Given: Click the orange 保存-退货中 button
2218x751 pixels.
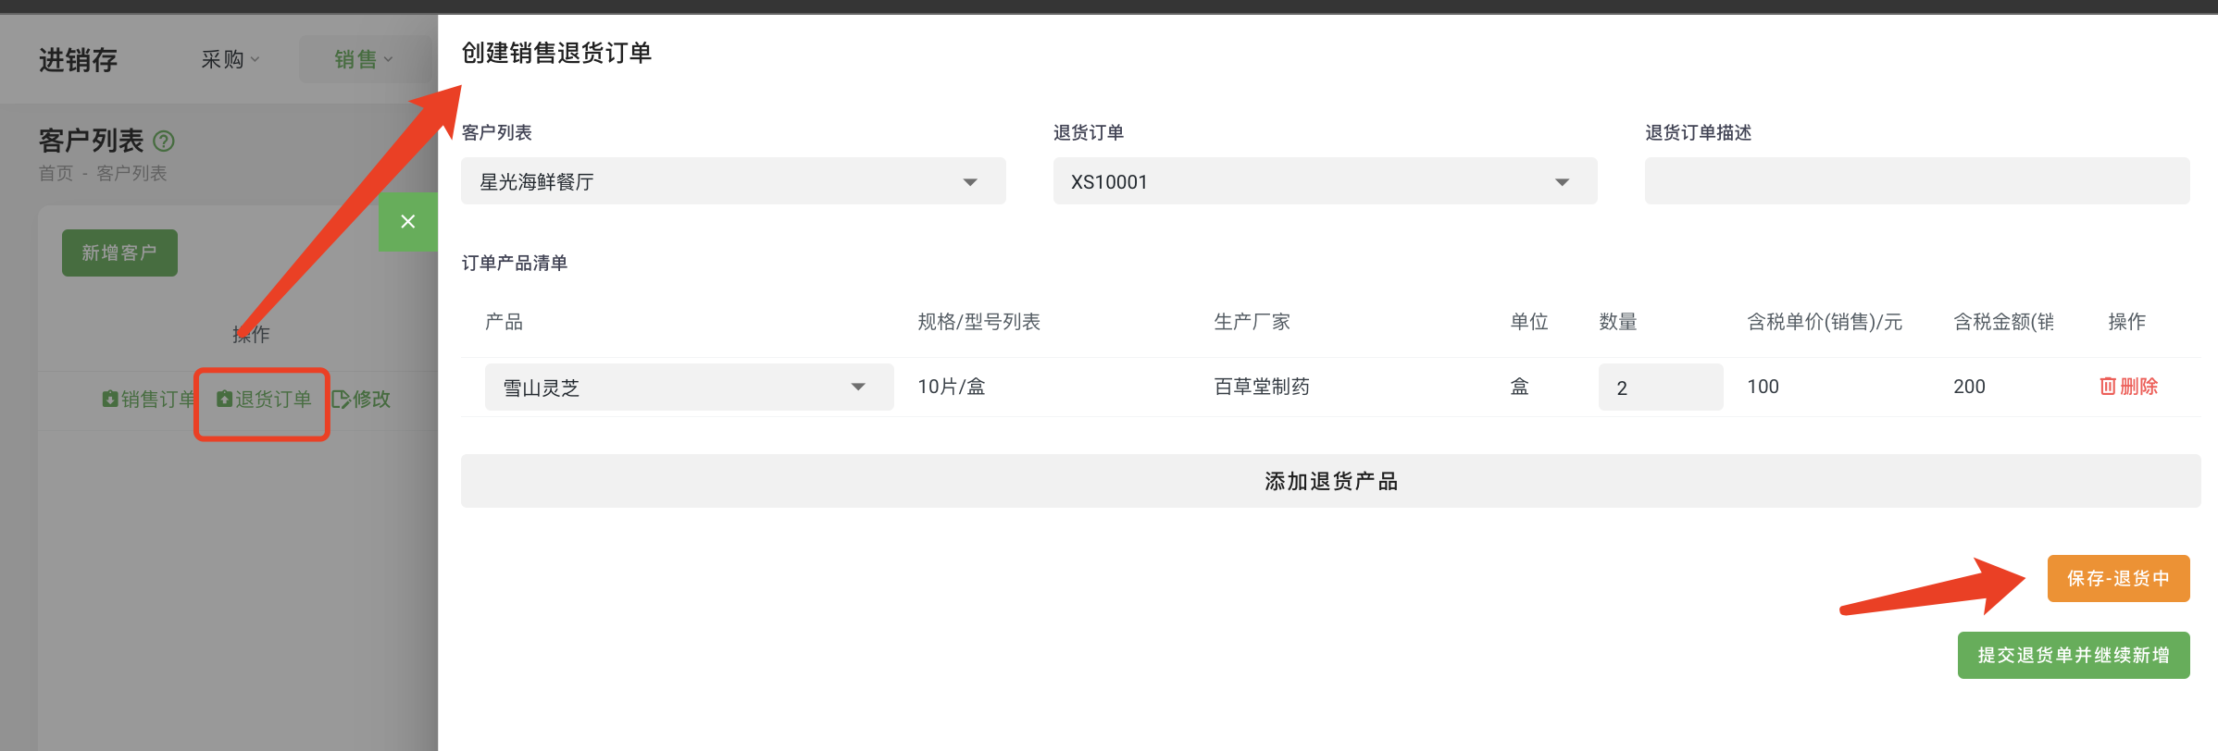Looking at the screenshot, I should point(2118,578).
